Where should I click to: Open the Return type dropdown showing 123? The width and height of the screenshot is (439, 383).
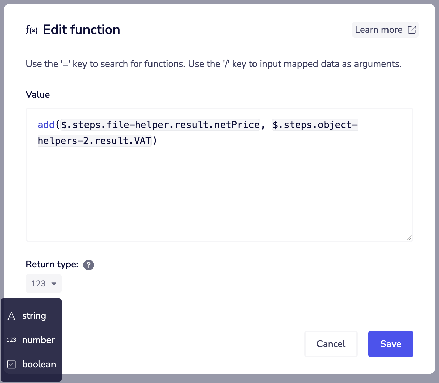(x=43, y=283)
